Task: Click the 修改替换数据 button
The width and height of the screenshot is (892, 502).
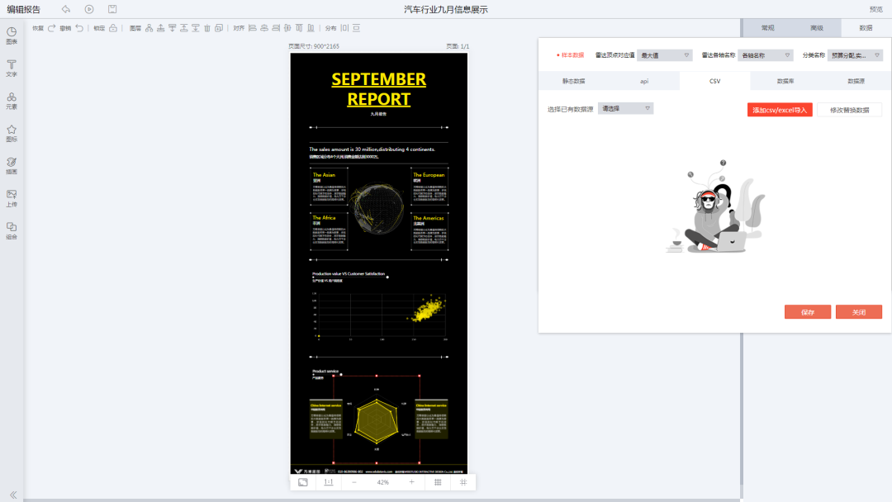Action: 849,110
